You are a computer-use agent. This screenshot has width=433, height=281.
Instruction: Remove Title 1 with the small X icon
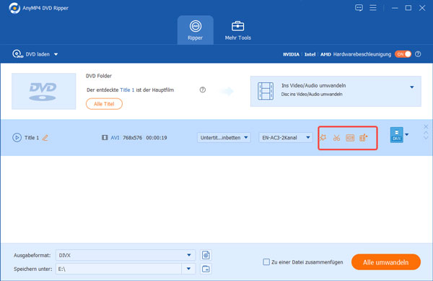click(426, 127)
